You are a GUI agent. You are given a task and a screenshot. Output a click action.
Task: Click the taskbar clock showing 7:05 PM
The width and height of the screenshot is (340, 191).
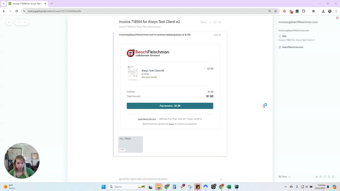pos(320,187)
